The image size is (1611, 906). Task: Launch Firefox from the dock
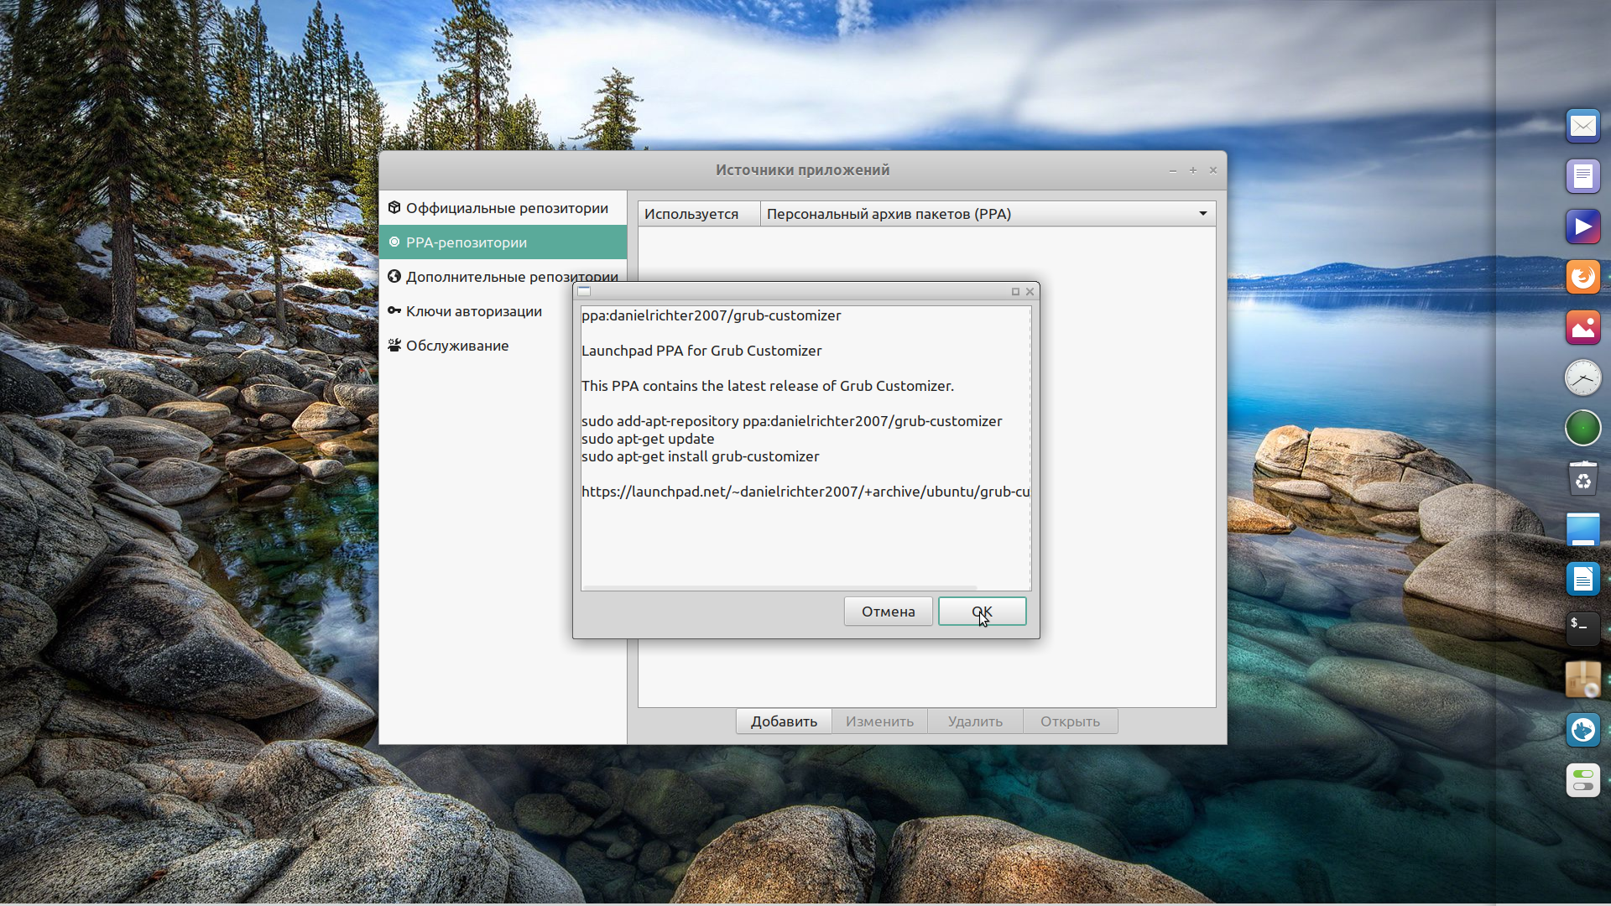(1582, 277)
